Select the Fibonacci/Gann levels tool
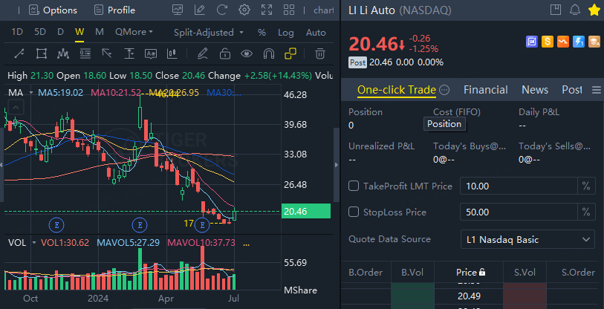This screenshot has height=309, width=604. point(85,54)
